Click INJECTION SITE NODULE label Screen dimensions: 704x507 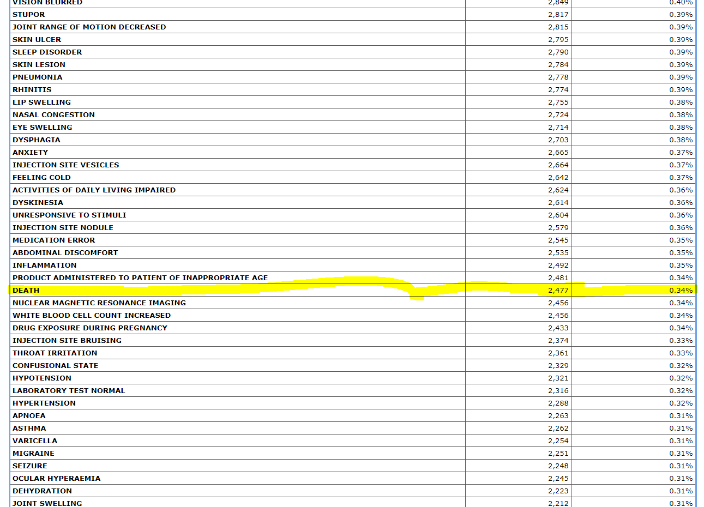point(63,228)
